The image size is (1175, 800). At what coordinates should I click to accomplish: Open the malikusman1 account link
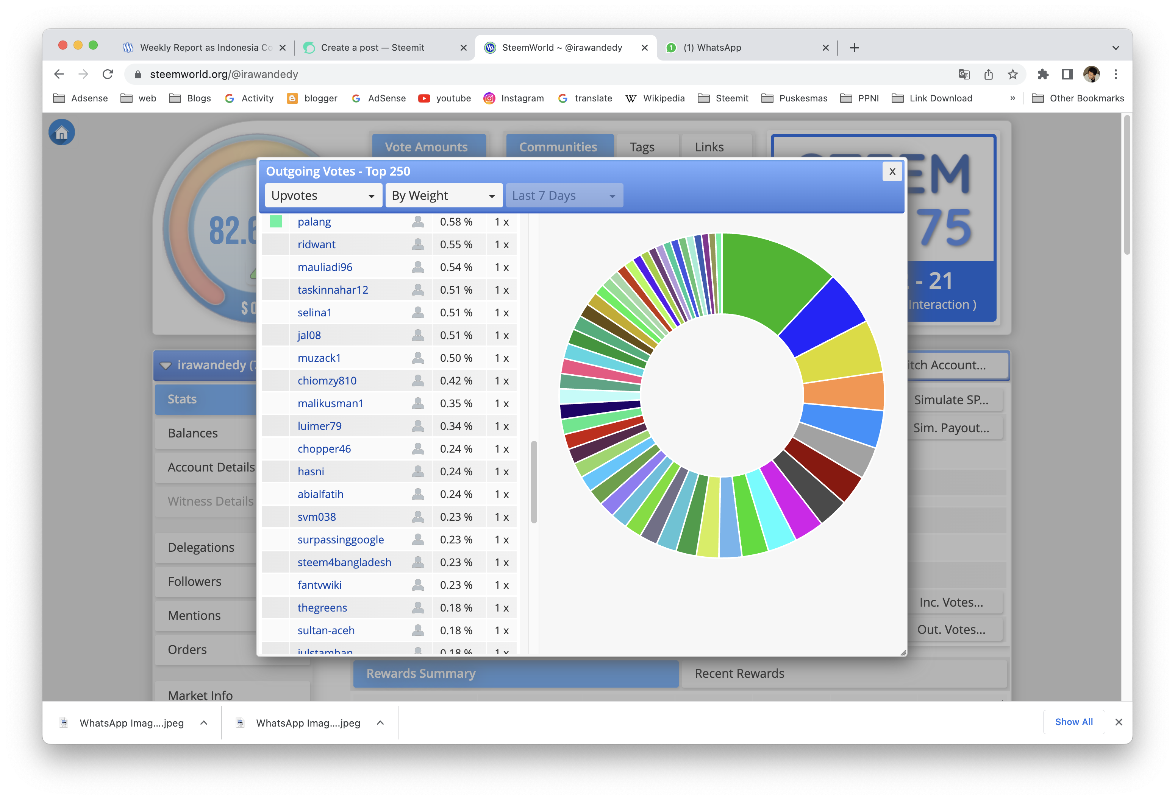coord(330,403)
